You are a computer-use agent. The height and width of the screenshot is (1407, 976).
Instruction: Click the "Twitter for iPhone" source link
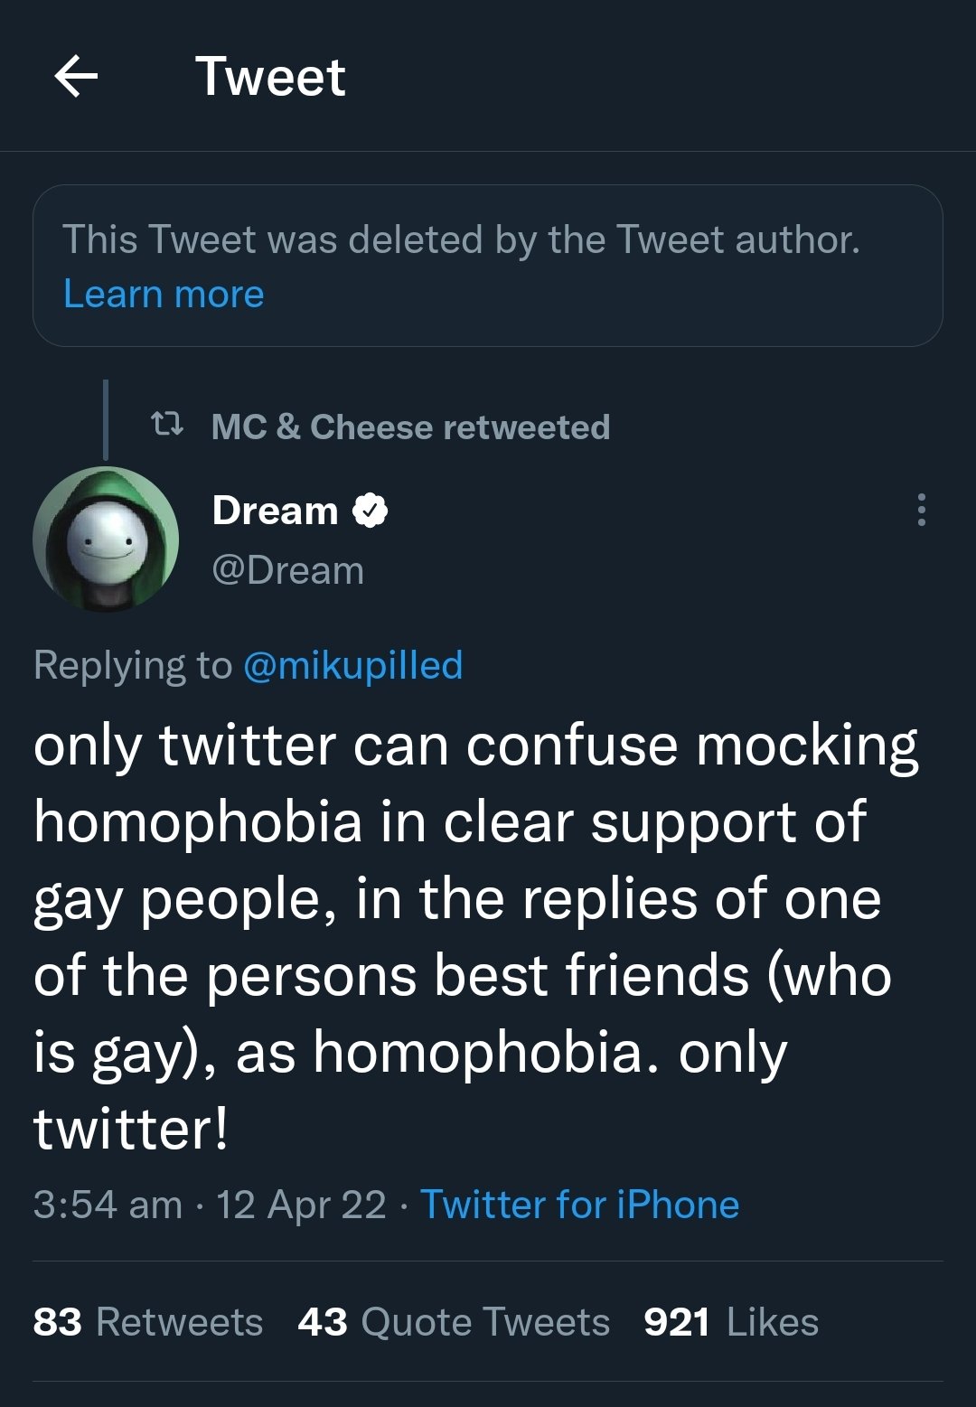click(x=579, y=1205)
